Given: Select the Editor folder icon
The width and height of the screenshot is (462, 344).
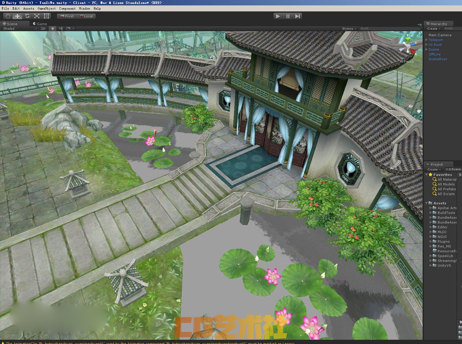Looking at the screenshot, I should (x=434, y=227).
